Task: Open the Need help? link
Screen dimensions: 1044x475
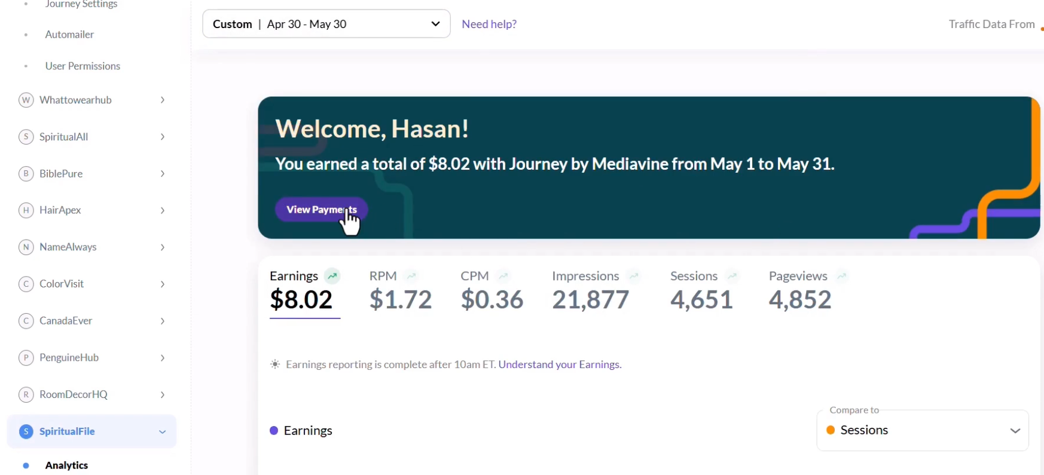Action: [489, 24]
